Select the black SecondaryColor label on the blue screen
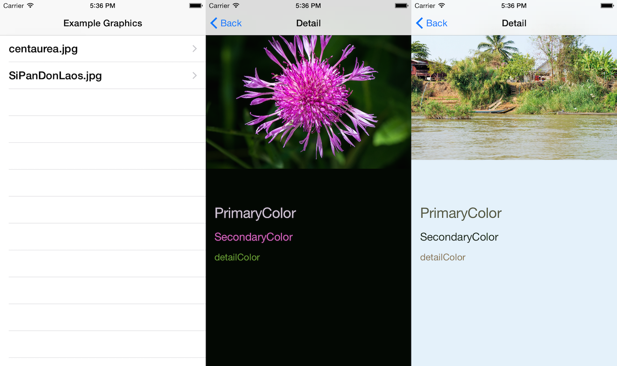The height and width of the screenshot is (366, 617). [x=459, y=237]
